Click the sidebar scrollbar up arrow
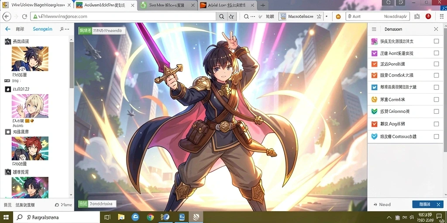 coord(72,39)
